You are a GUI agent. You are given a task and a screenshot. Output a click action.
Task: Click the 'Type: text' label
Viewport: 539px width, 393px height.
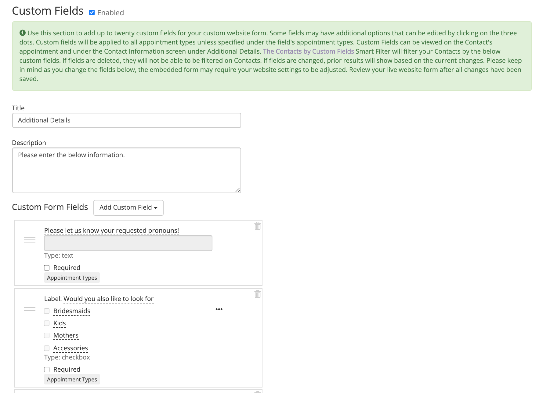[59, 256]
